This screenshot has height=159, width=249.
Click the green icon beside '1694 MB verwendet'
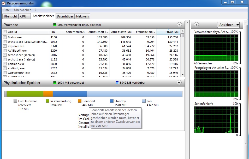pos(55,82)
